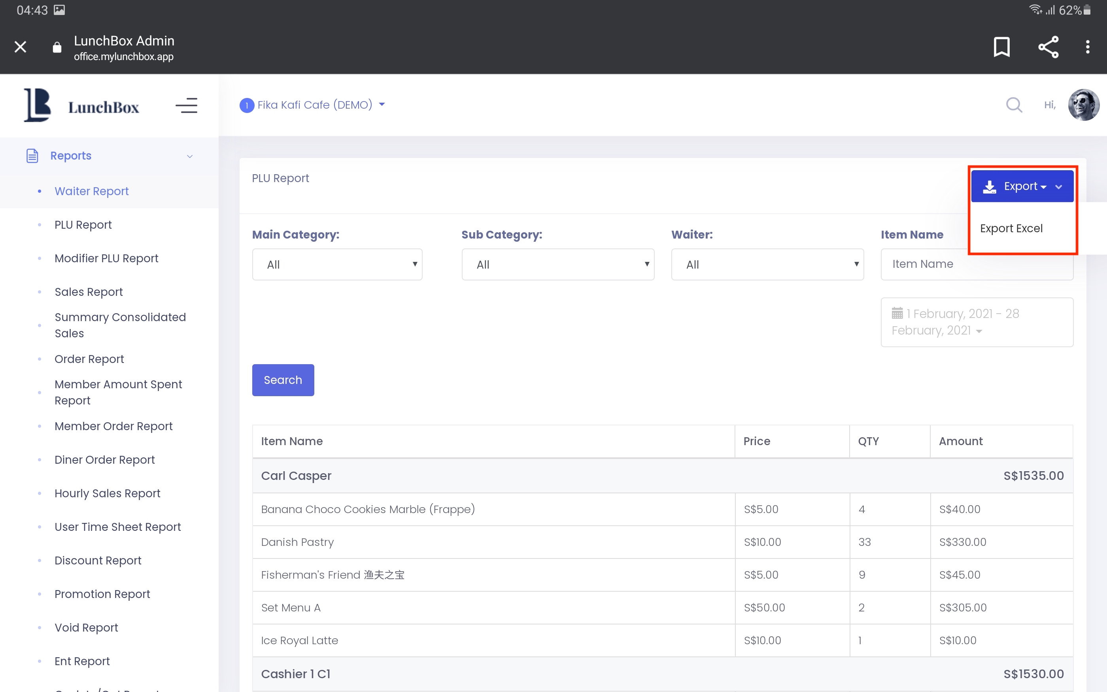Screen dimensions: 1107x692
Task: Click the hamburger menu icon to collapse sidebar
Action: (186, 105)
